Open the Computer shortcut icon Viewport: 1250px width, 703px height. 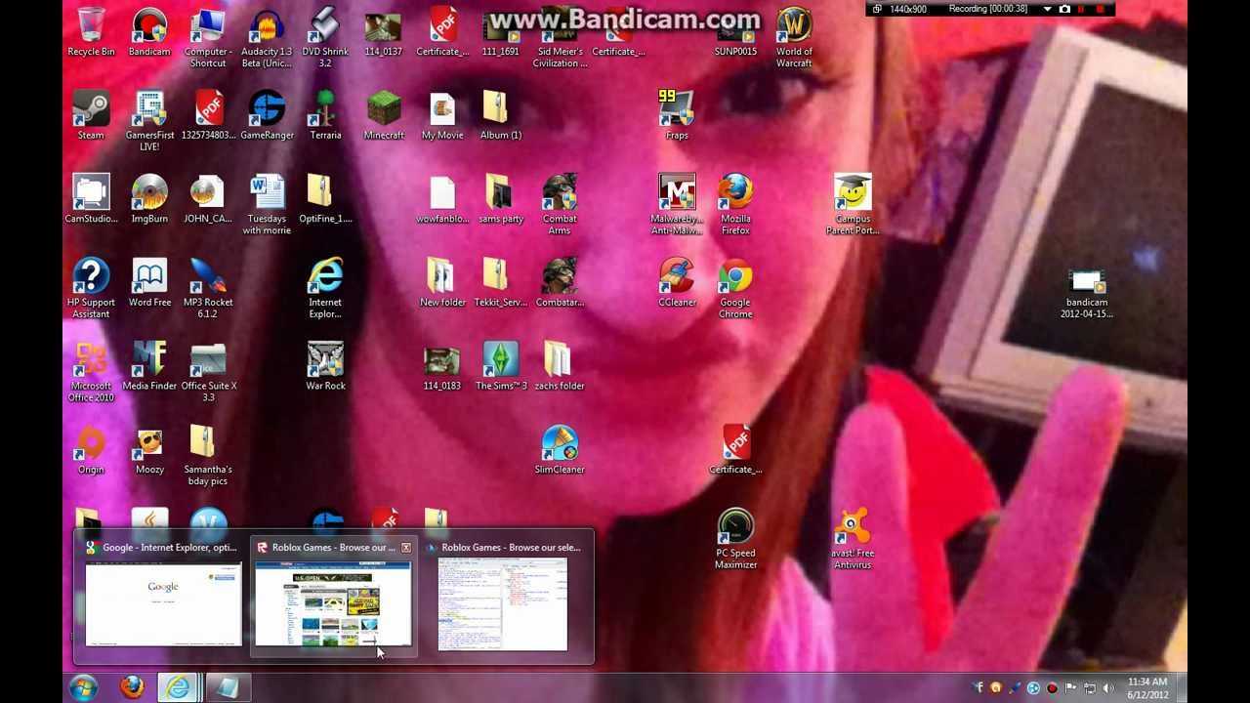tap(208, 38)
